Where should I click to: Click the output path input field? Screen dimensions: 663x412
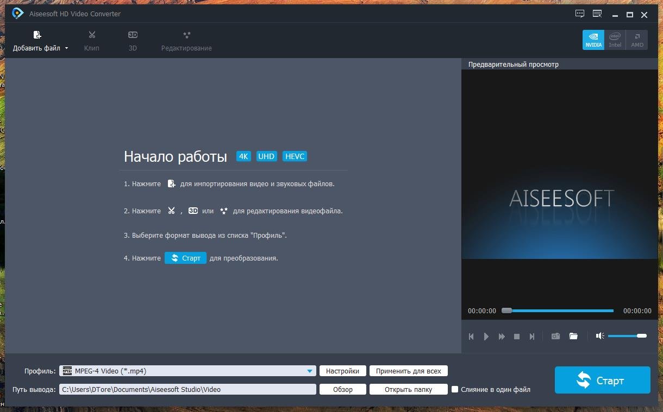[187, 389]
